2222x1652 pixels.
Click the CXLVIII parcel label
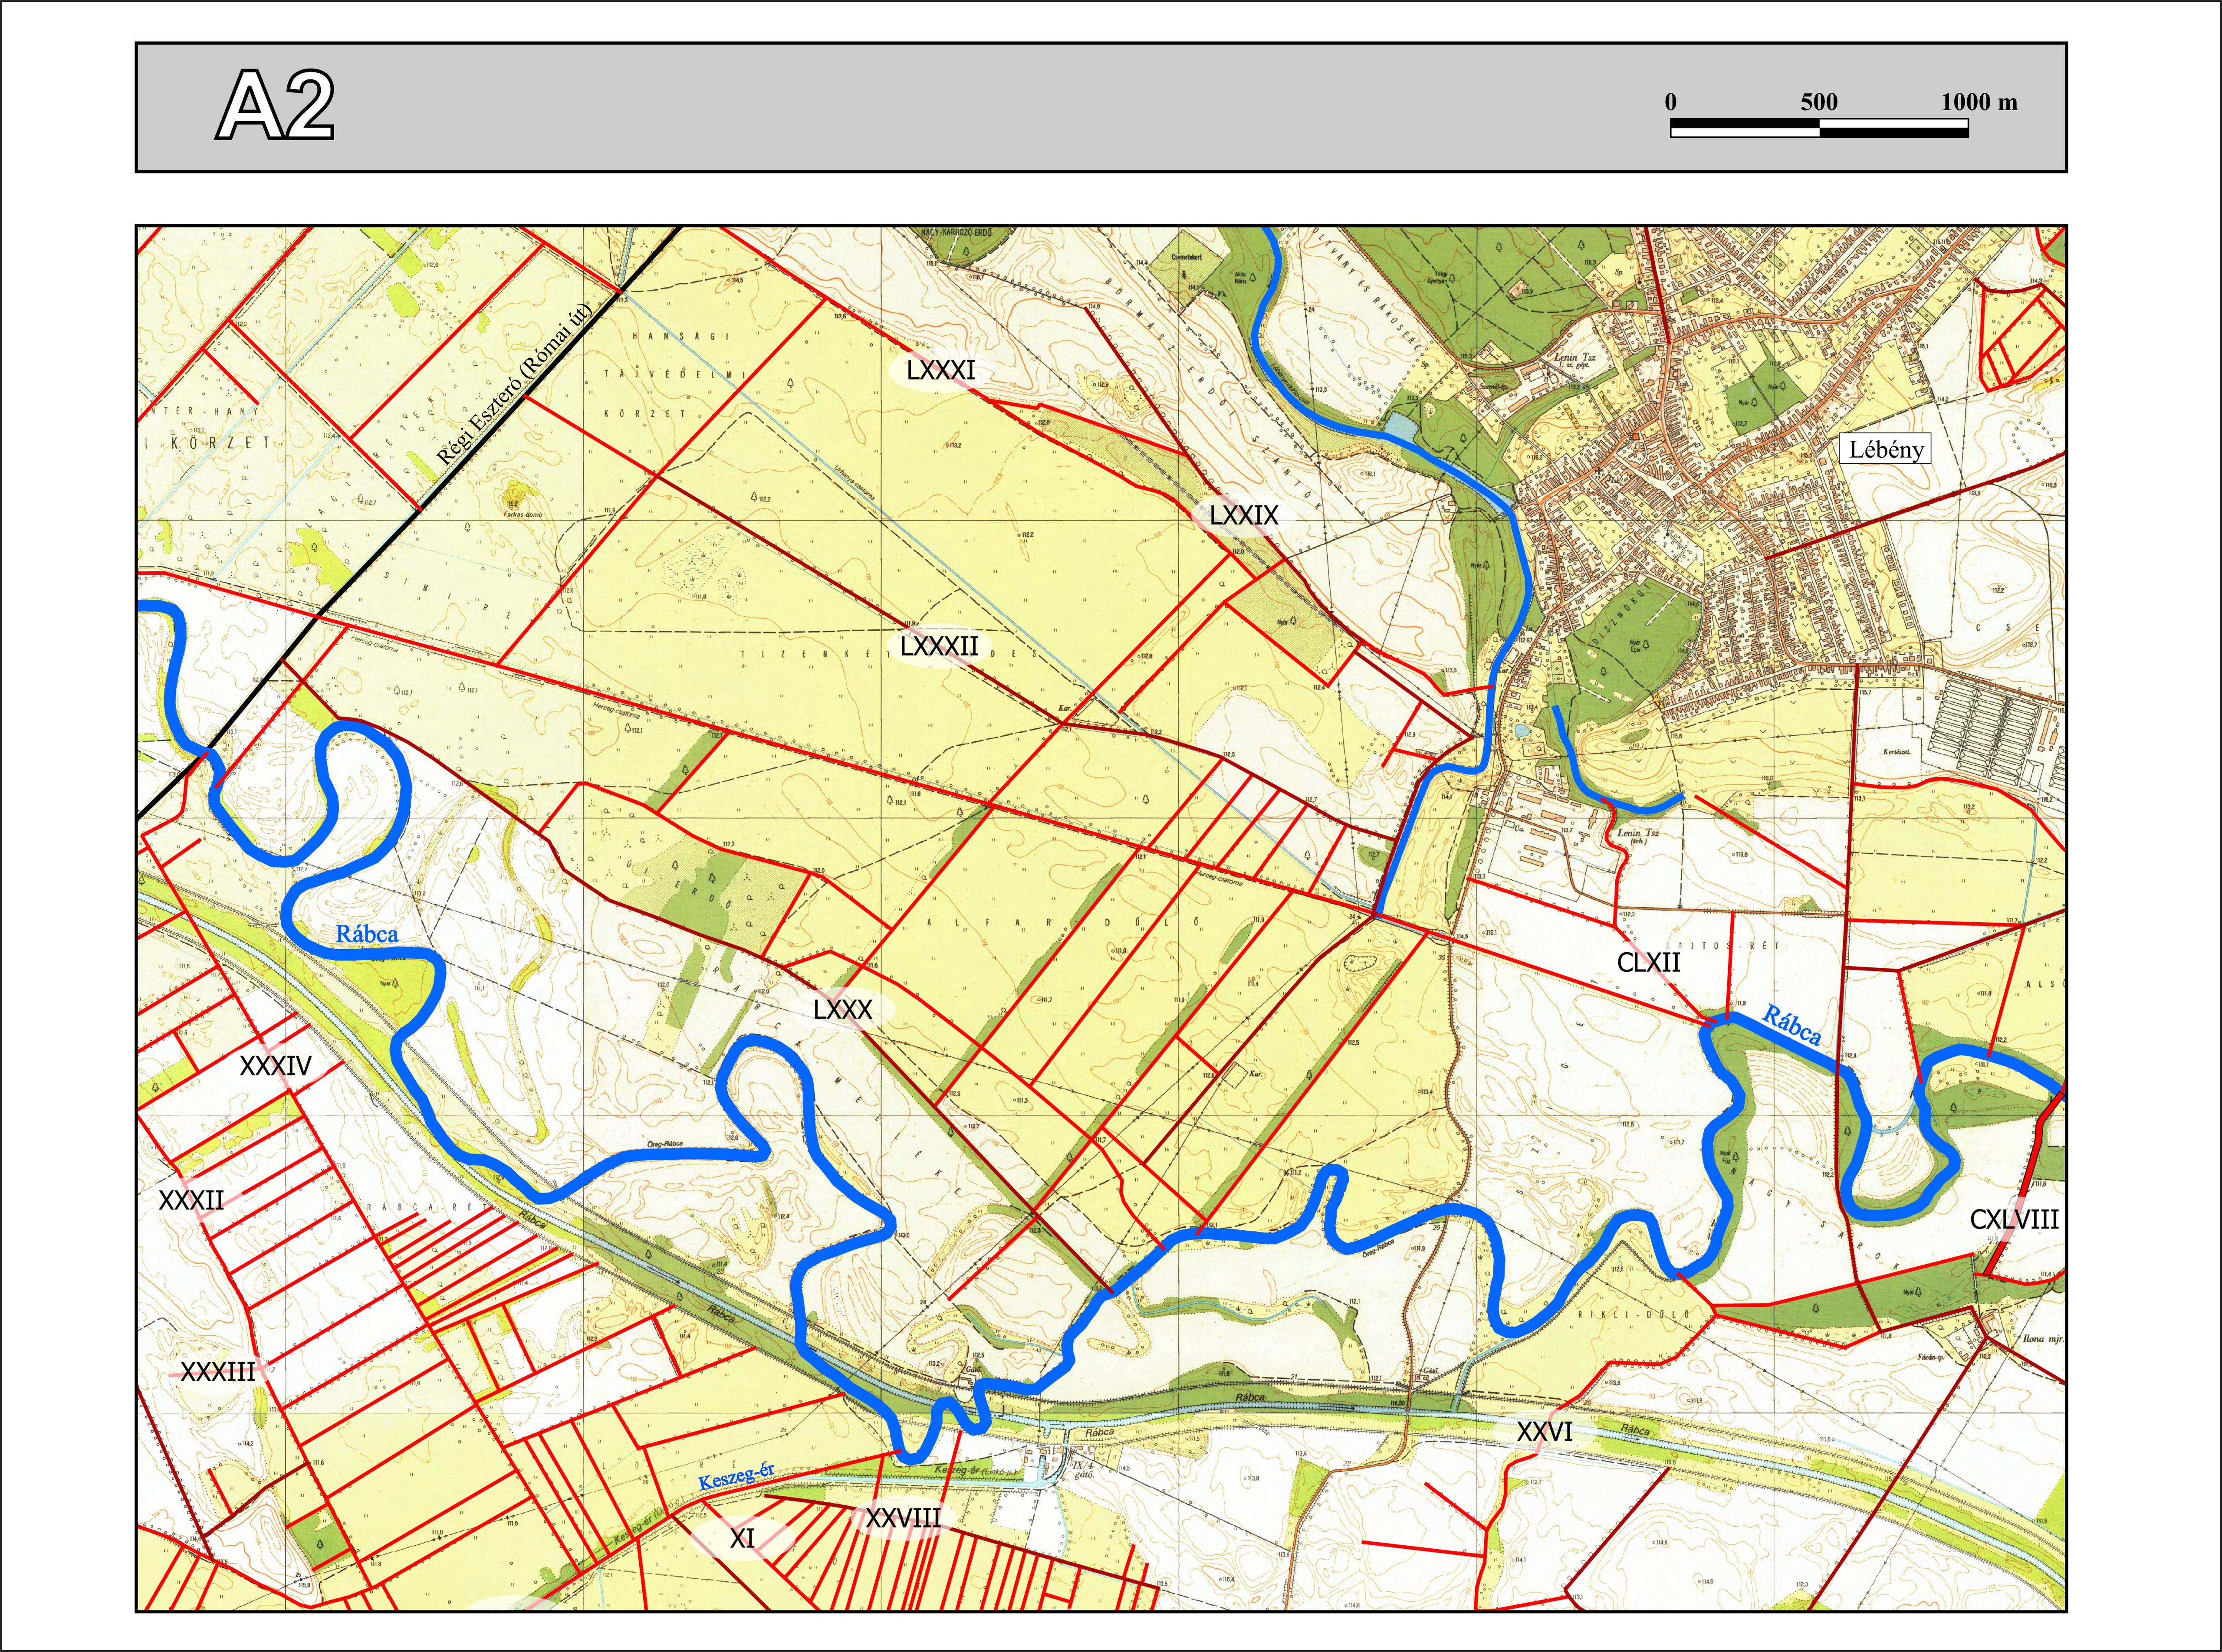click(x=2014, y=1219)
